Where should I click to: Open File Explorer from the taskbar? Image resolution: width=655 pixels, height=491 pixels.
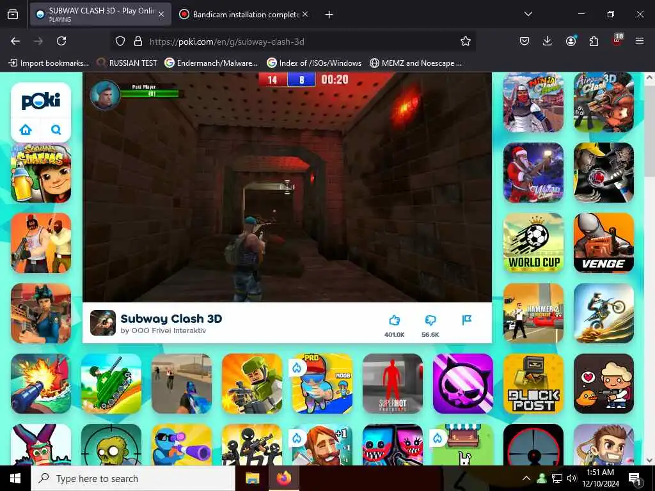[x=252, y=478]
